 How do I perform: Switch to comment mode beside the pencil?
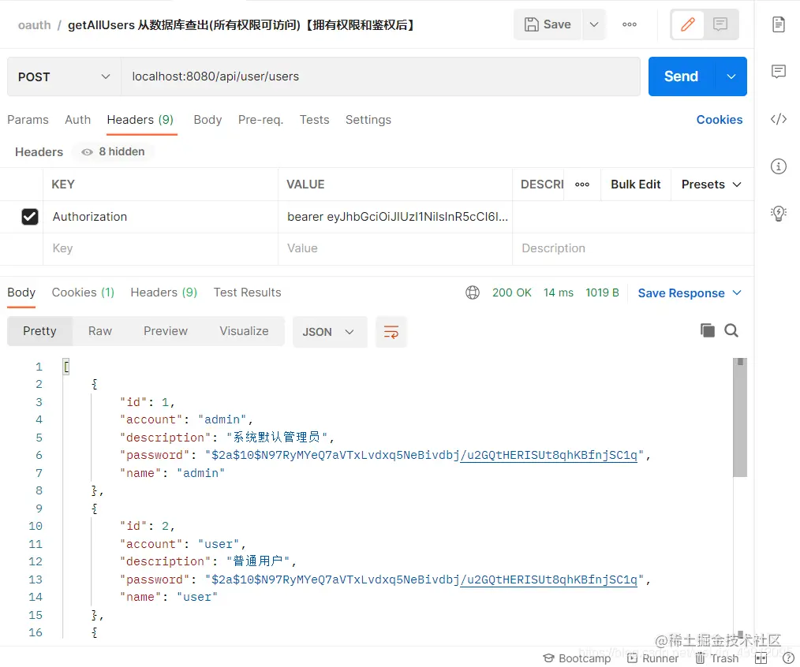[x=720, y=24]
